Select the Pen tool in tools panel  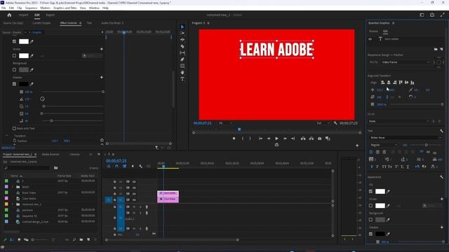182,59
